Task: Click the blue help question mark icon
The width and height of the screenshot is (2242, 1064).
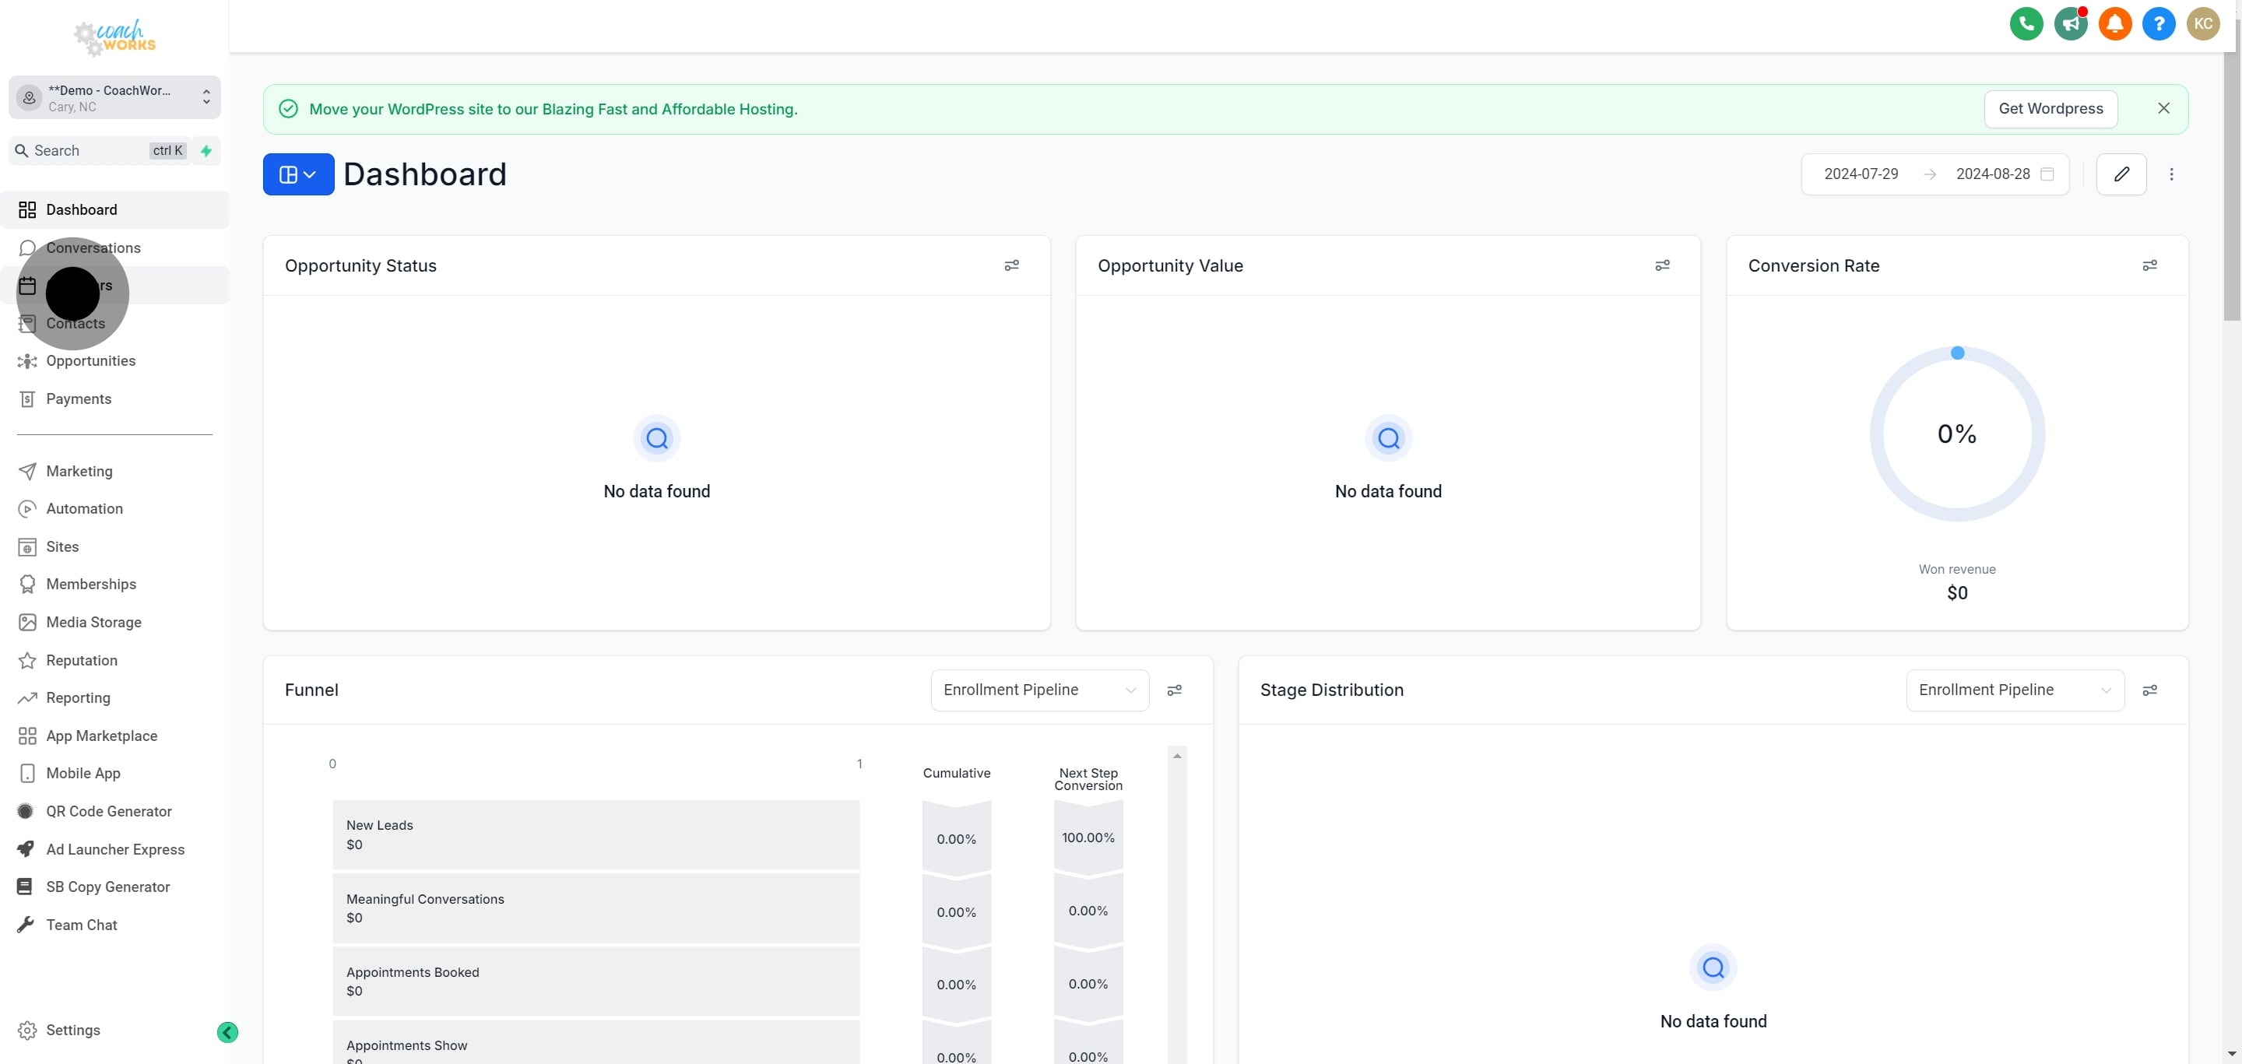Action: click(2159, 23)
